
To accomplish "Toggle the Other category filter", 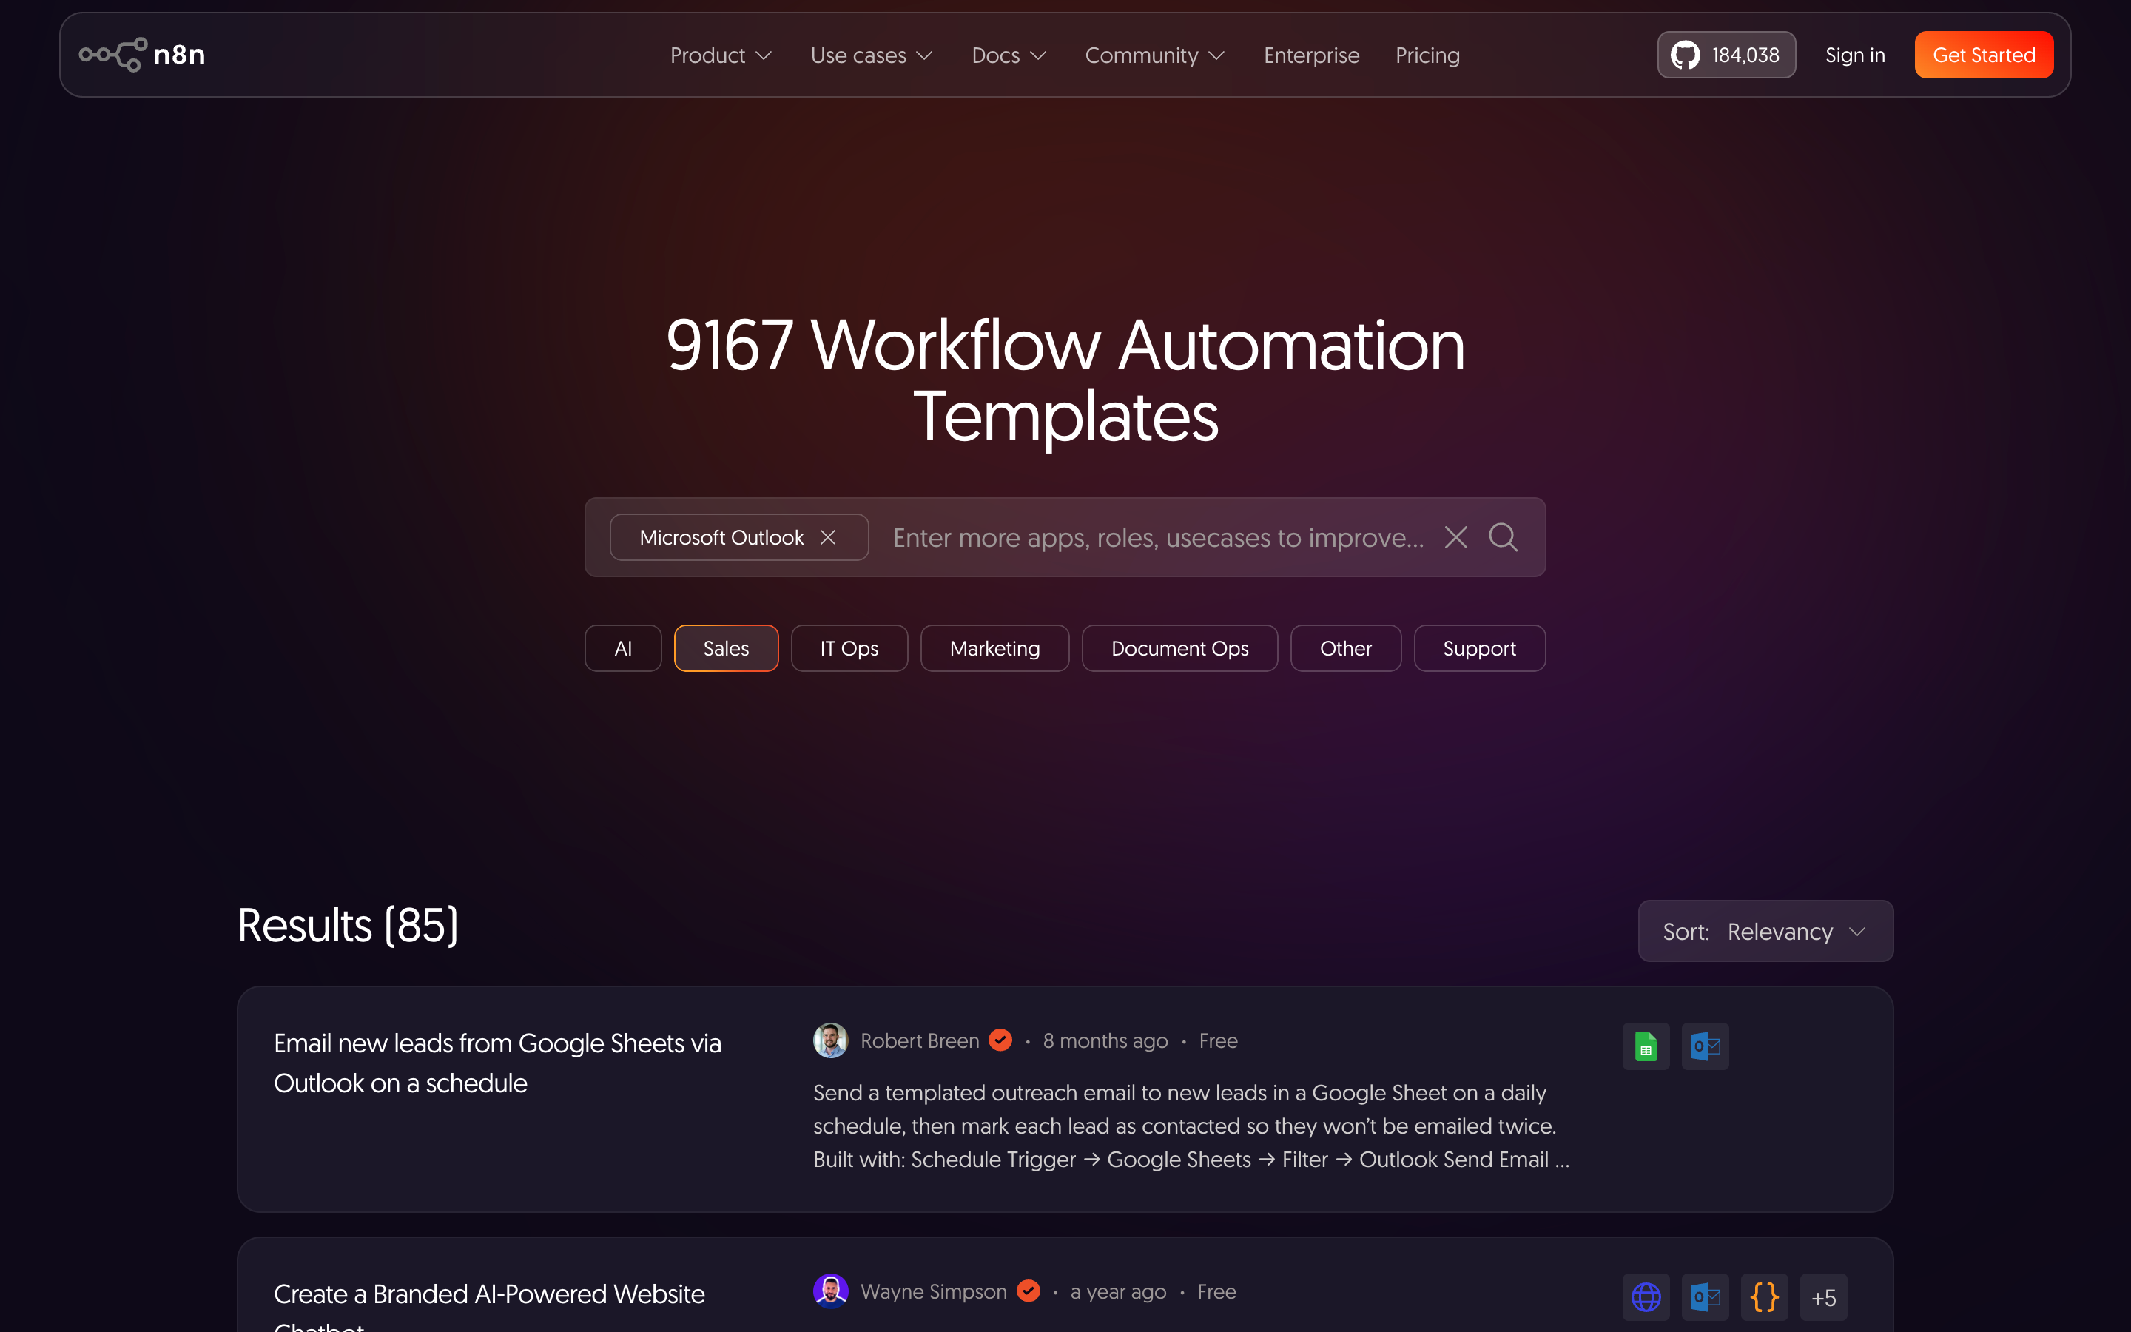I will 1345,648.
